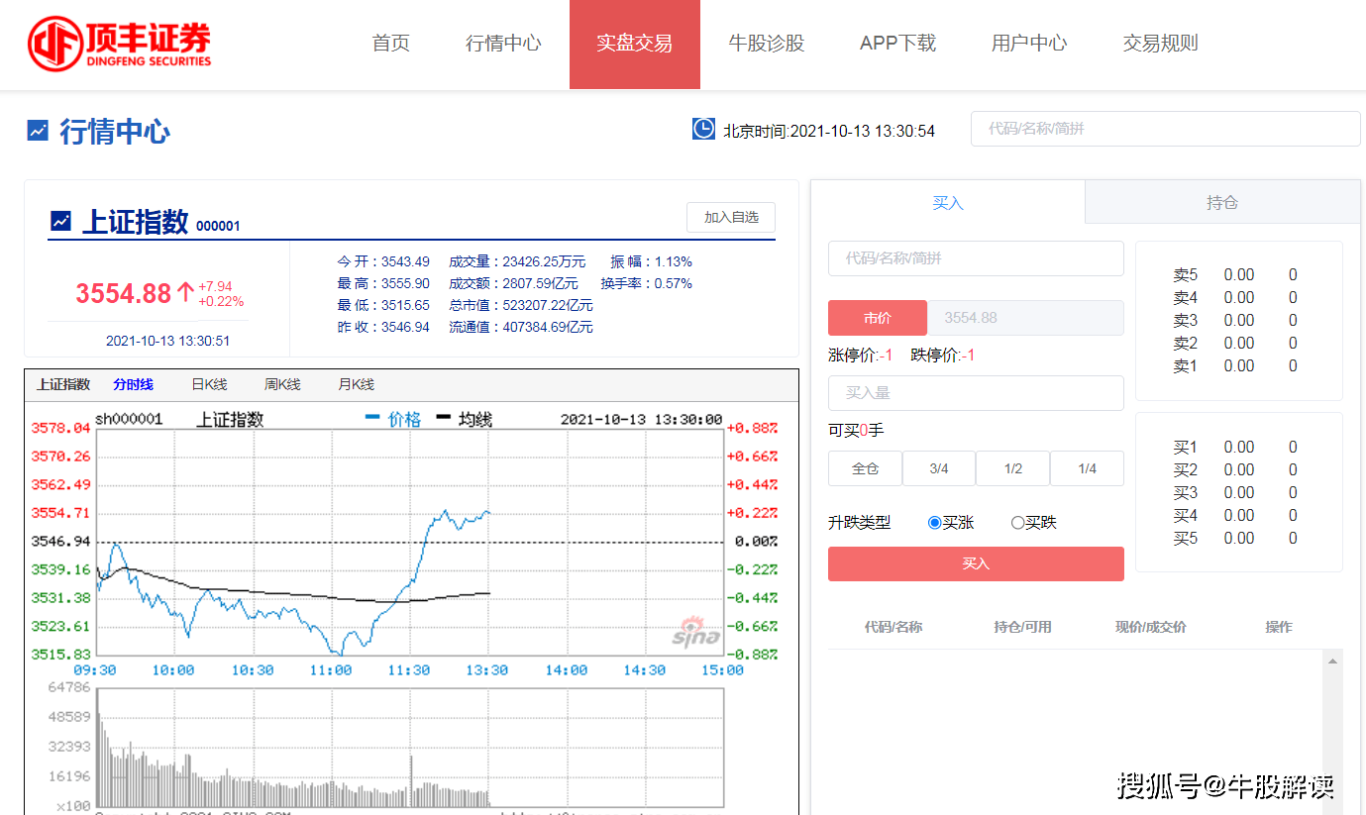Click the clock icon beside Beijing time
This screenshot has height=815, width=1366.
click(703, 129)
